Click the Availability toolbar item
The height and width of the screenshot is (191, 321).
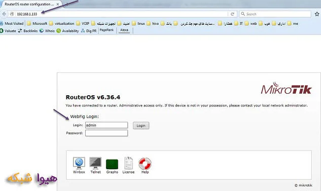point(68,31)
